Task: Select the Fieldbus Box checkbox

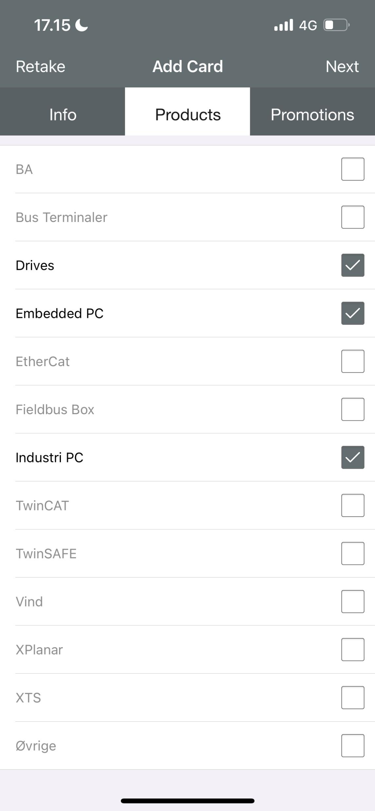Action: click(x=352, y=409)
